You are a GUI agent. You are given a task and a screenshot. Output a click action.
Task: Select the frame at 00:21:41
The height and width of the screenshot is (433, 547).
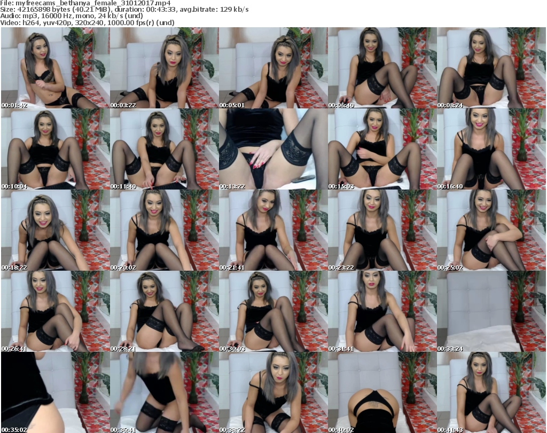pyautogui.click(x=272, y=230)
